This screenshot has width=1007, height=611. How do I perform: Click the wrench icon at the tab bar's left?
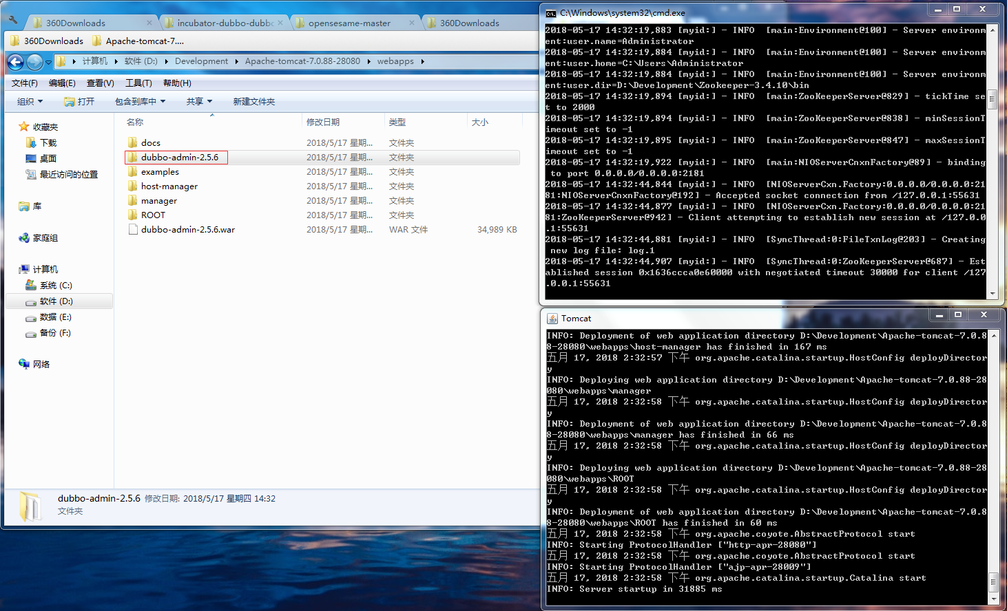point(13,20)
